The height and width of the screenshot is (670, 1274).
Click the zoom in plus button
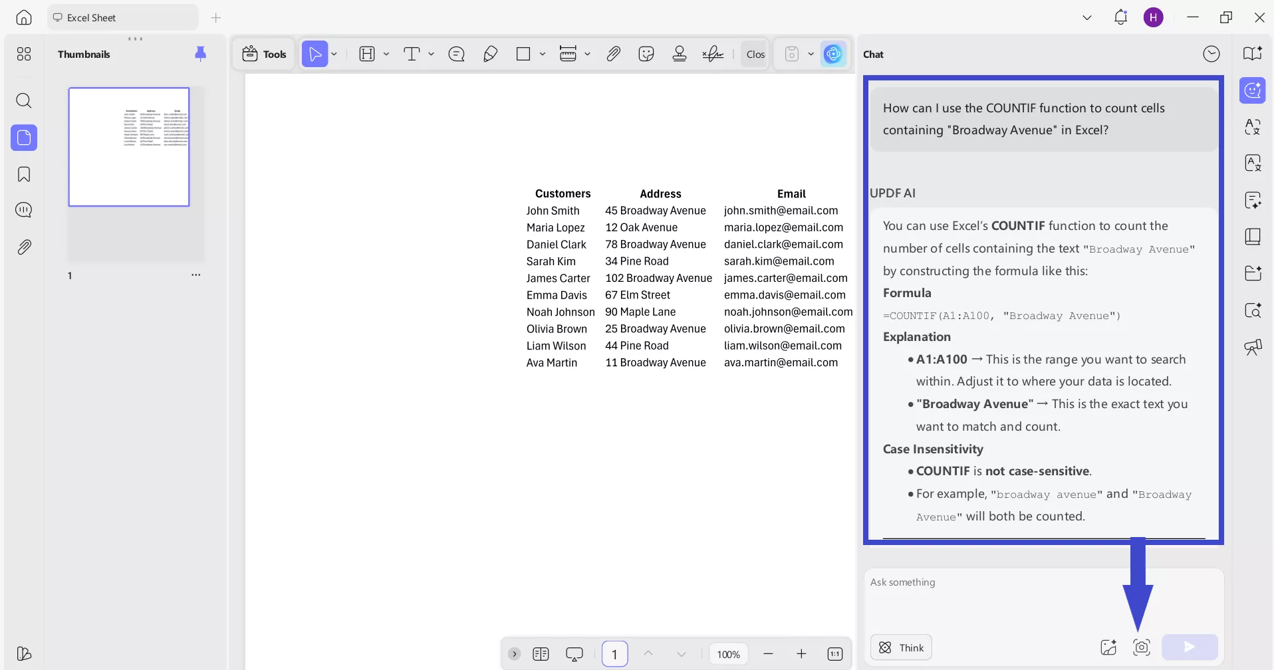coord(801,654)
